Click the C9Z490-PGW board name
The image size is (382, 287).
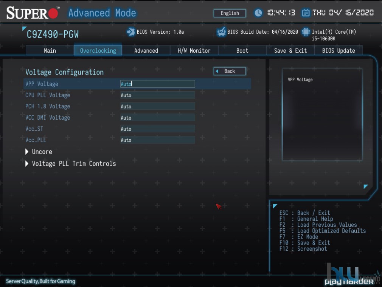pyautogui.click(x=53, y=34)
